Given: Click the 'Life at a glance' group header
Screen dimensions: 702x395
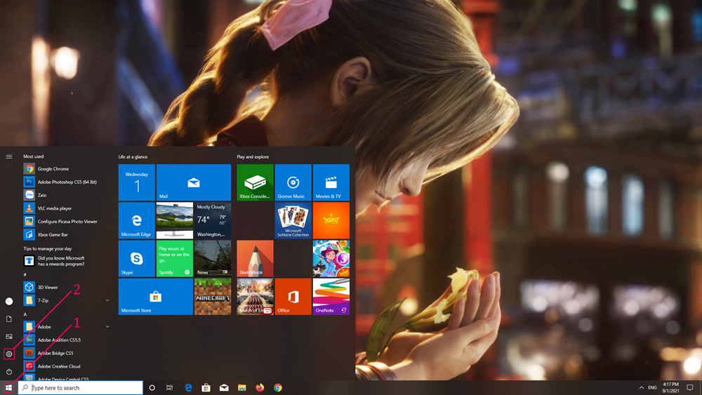Looking at the screenshot, I should tap(133, 157).
